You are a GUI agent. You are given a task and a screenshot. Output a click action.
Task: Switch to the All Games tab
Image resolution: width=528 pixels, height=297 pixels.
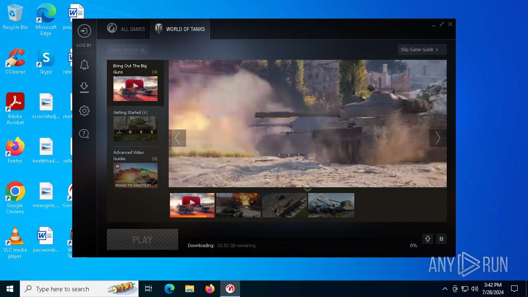click(x=126, y=29)
